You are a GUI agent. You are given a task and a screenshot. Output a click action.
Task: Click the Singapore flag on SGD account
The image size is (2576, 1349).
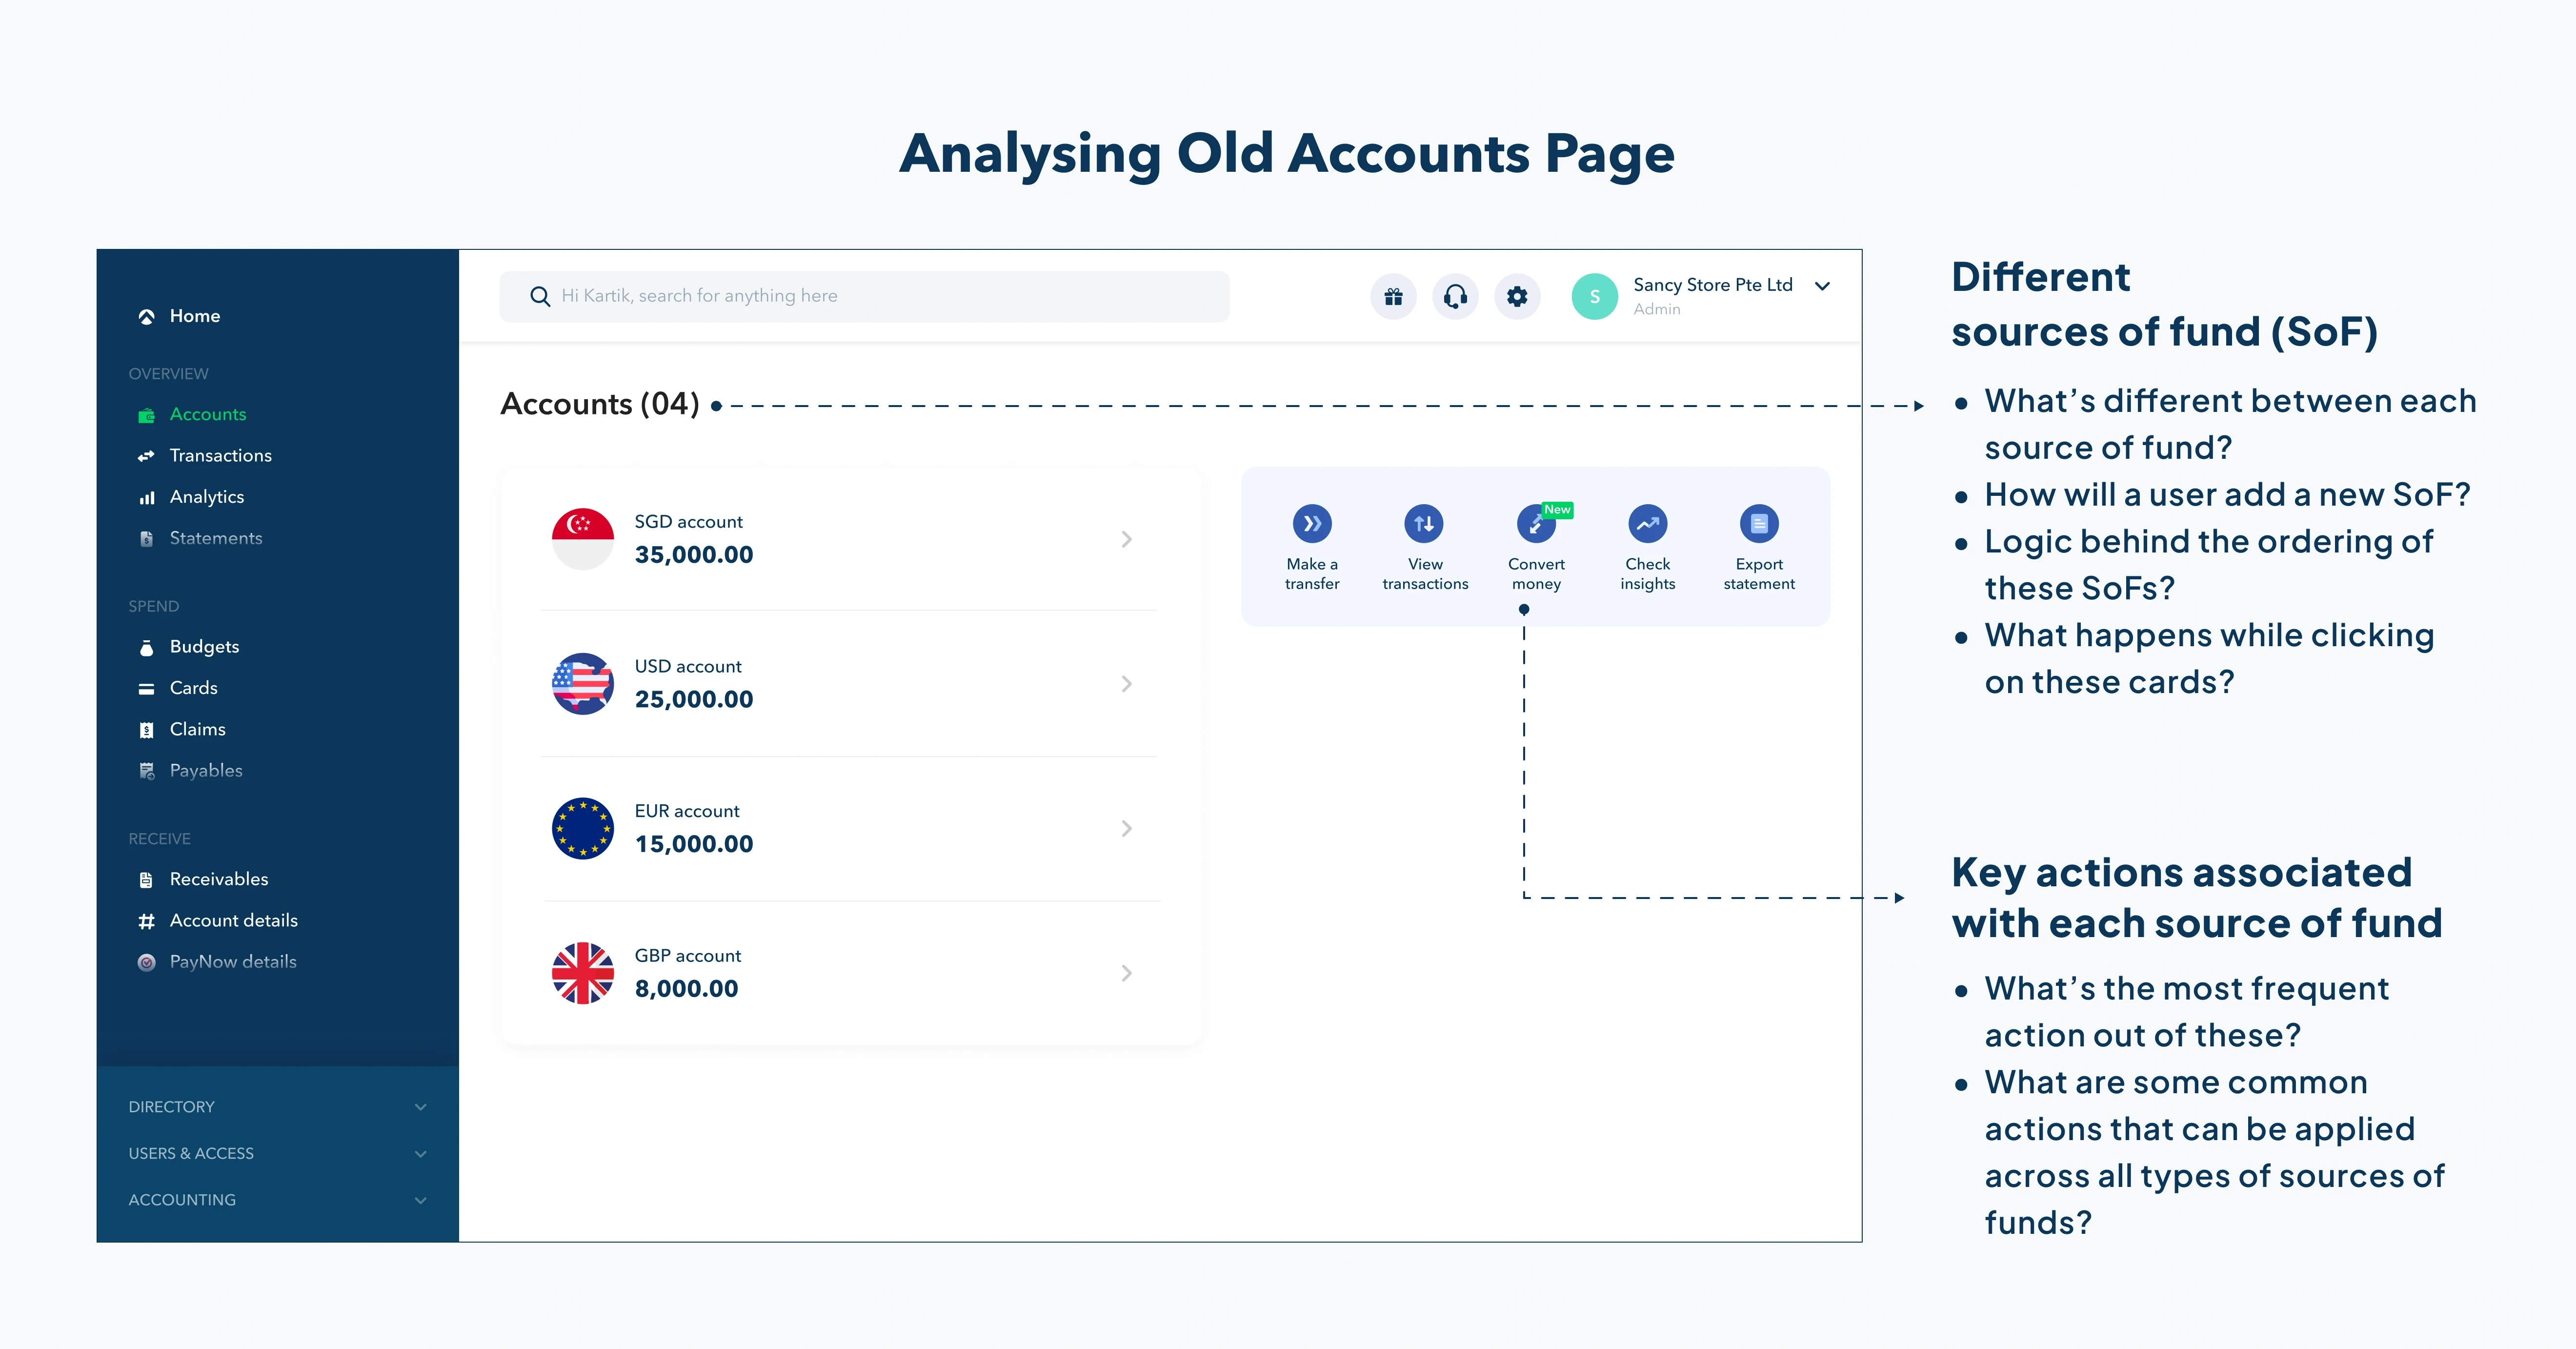583,538
